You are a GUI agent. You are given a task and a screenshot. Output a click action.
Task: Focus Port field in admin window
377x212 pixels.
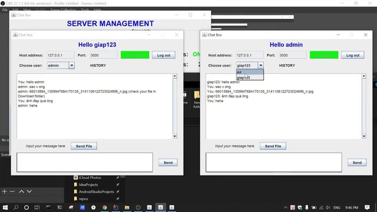coord(293,55)
